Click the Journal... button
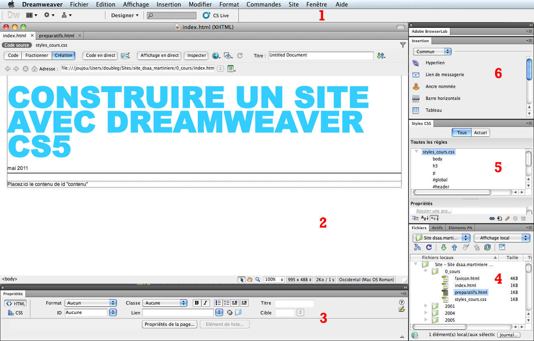The image size is (534, 341). point(509,335)
